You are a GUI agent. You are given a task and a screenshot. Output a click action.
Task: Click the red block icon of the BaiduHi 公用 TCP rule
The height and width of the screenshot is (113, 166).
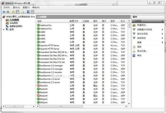tap(38, 86)
